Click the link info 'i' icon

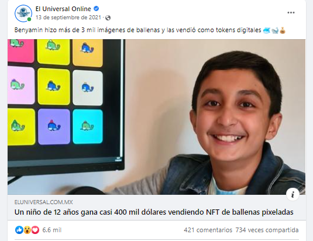pos(293,194)
